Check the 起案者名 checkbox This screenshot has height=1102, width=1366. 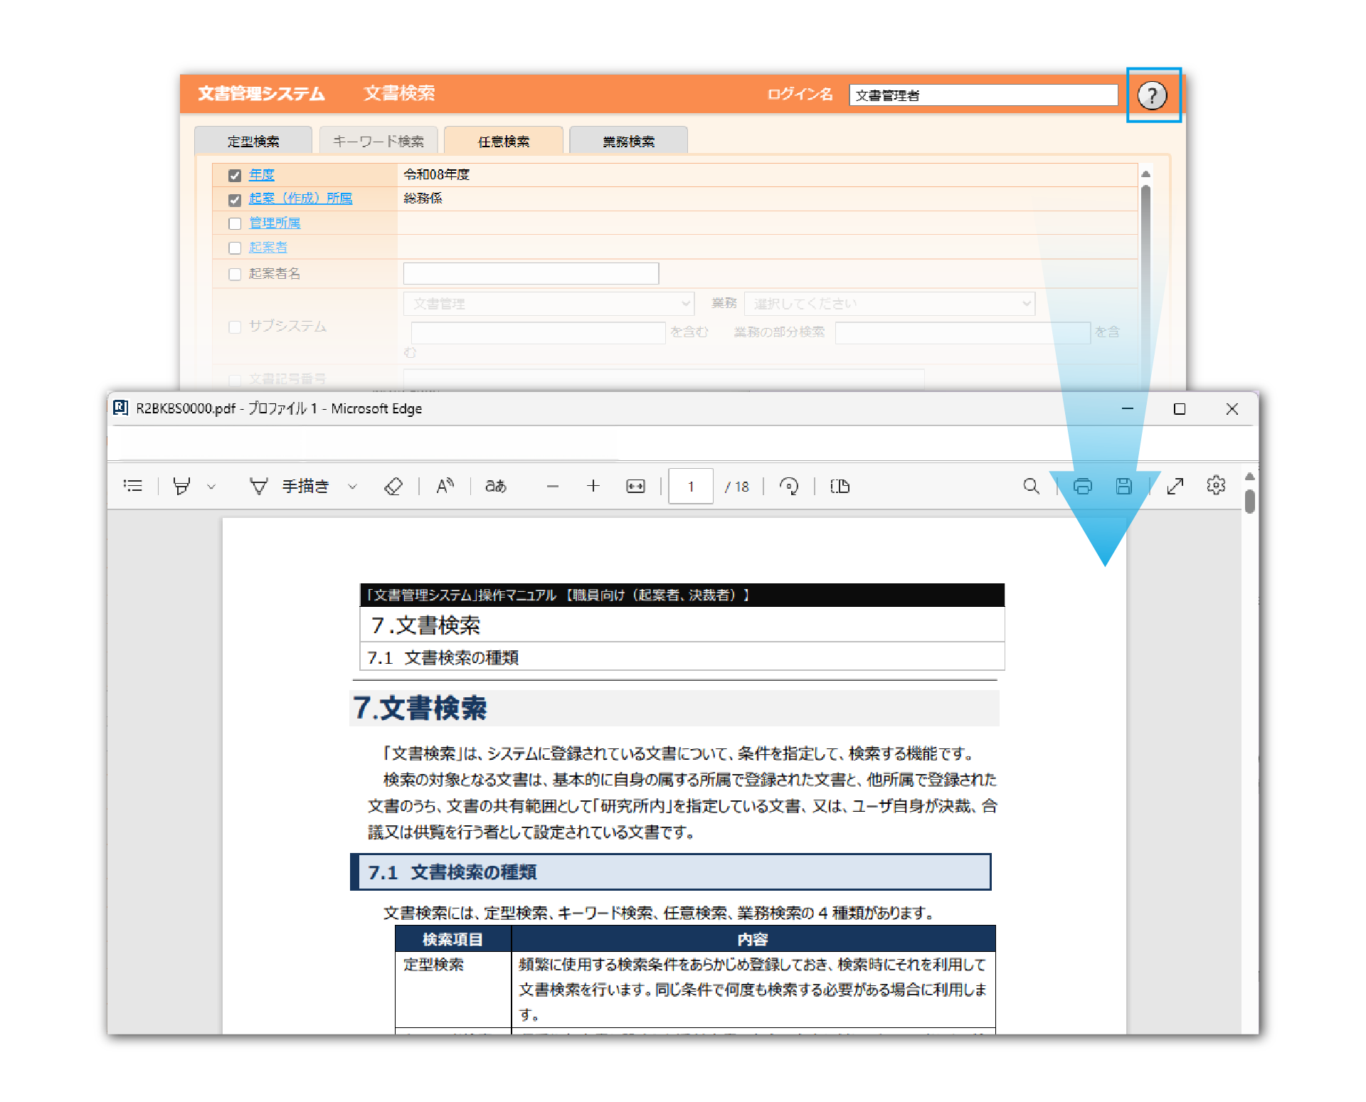pos(235,274)
